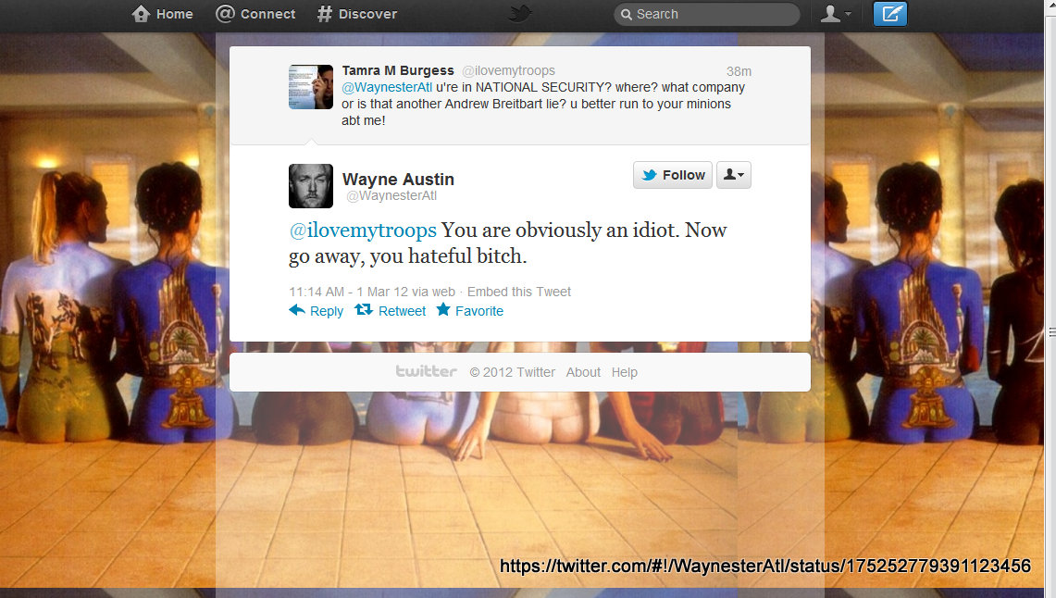Open the 11:14 AM - 1 Mar 12 timestamp
This screenshot has height=598, width=1056.
348,292
